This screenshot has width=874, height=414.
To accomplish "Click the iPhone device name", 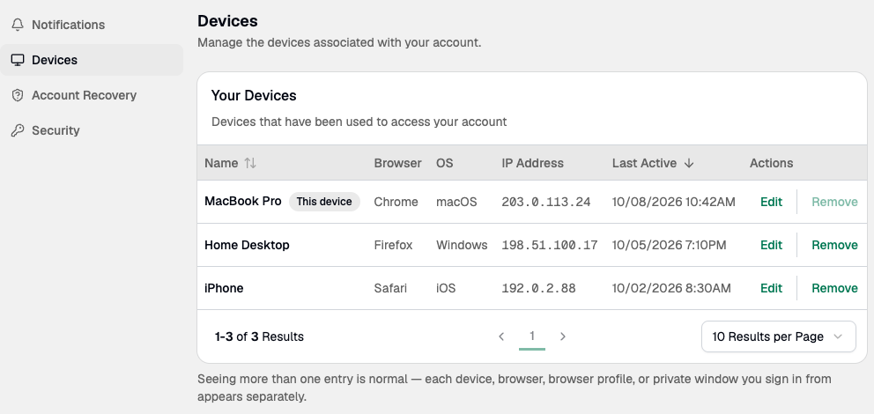I will pyautogui.click(x=224, y=288).
